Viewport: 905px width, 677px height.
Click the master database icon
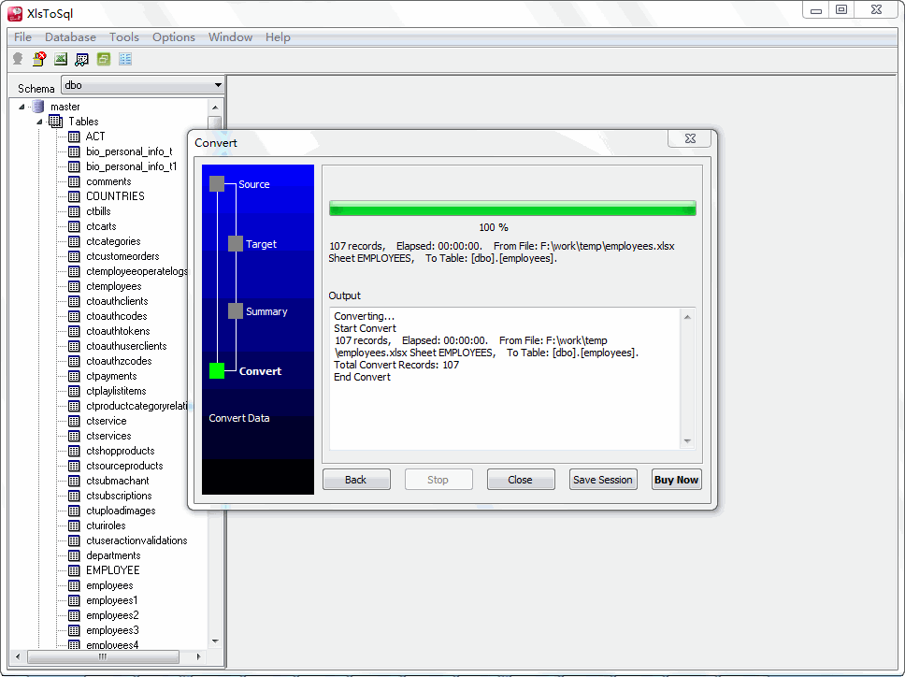click(38, 107)
